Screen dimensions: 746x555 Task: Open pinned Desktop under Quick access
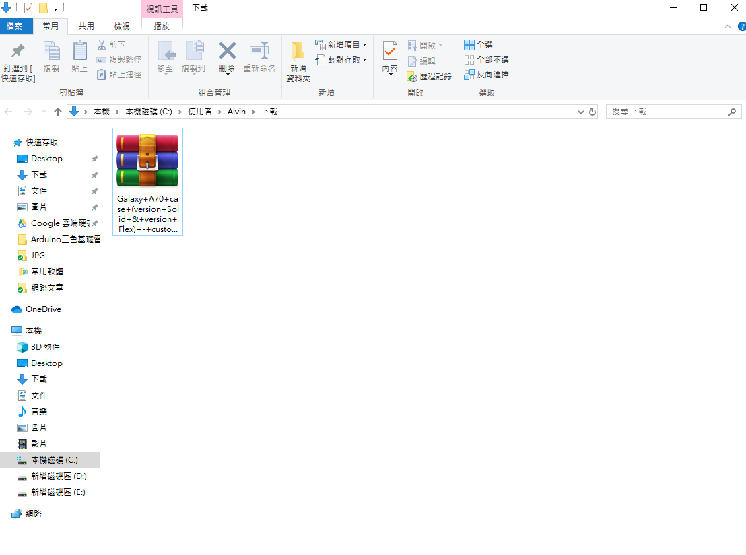coord(46,159)
